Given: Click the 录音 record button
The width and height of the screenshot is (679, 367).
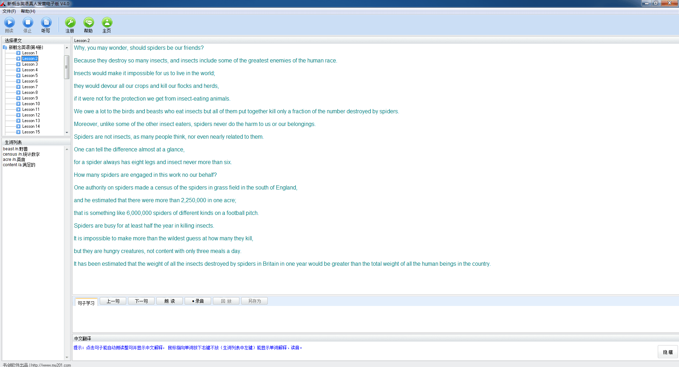Looking at the screenshot, I should (198, 301).
